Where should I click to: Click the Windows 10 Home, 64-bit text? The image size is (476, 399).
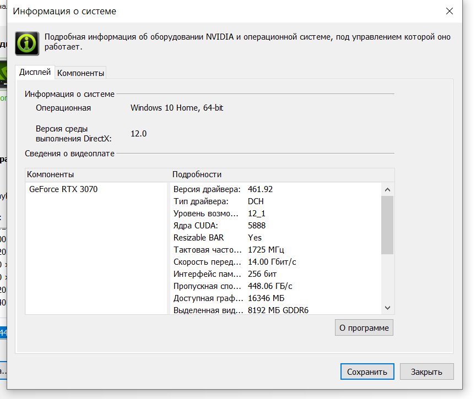(177, 108)
